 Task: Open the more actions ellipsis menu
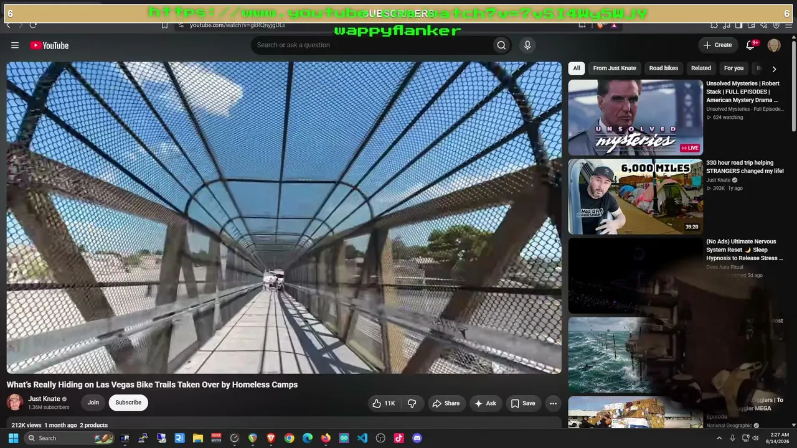point(553,403)
